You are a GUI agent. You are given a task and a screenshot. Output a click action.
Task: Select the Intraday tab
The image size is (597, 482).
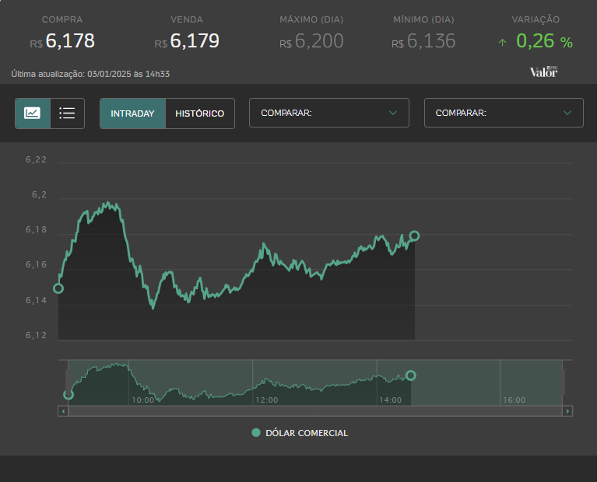(x=132, y=114)
